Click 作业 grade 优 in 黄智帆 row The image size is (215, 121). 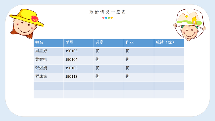click(x=127, y=59)
